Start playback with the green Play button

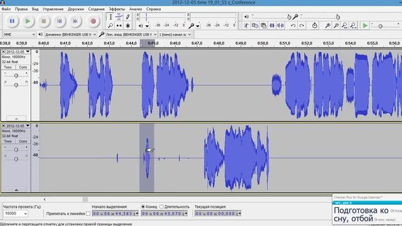coord(28,21)
